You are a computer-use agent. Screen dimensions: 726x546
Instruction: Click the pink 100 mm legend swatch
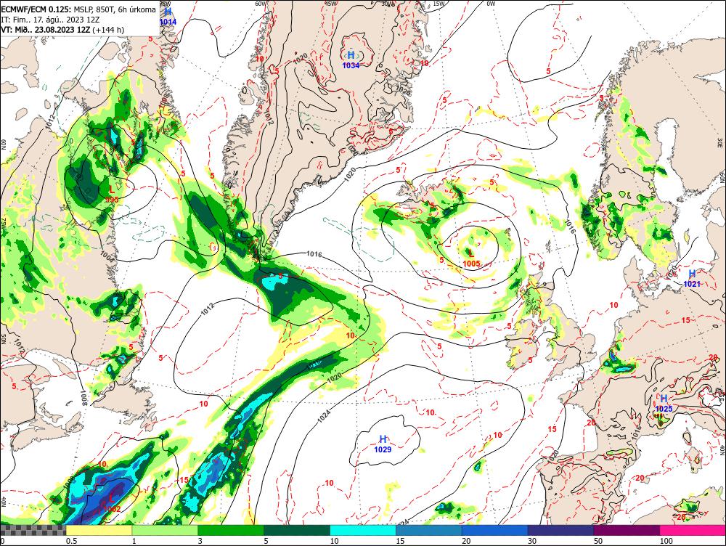(x=693, y=530)
